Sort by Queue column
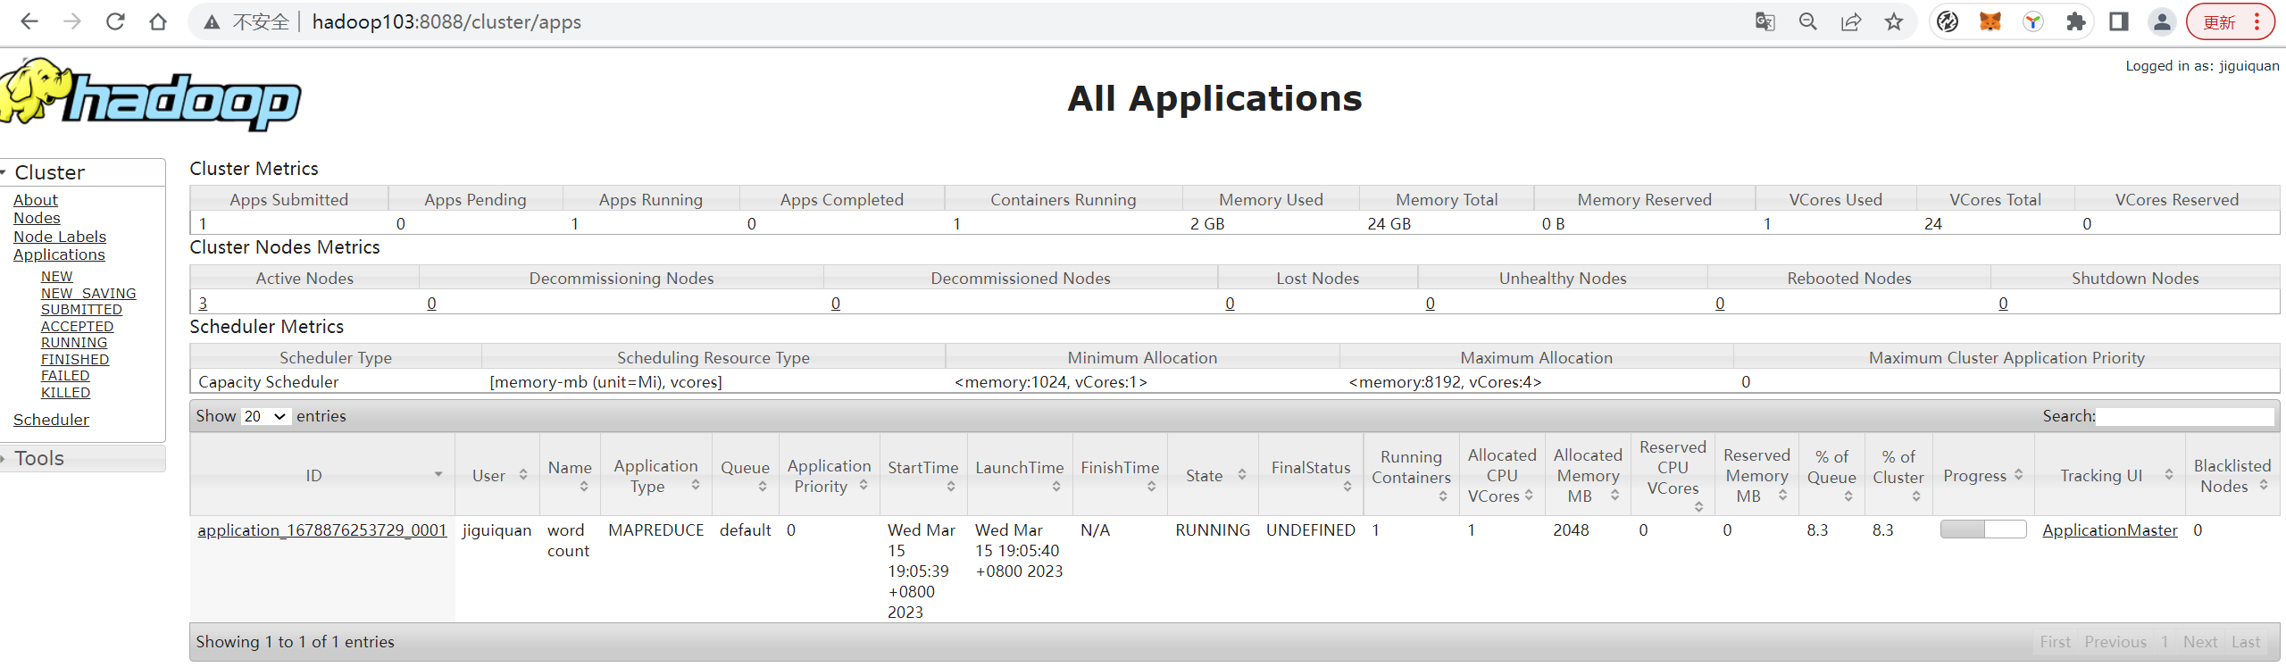This screenshot has height=667, width=2286. coord(763,487)
